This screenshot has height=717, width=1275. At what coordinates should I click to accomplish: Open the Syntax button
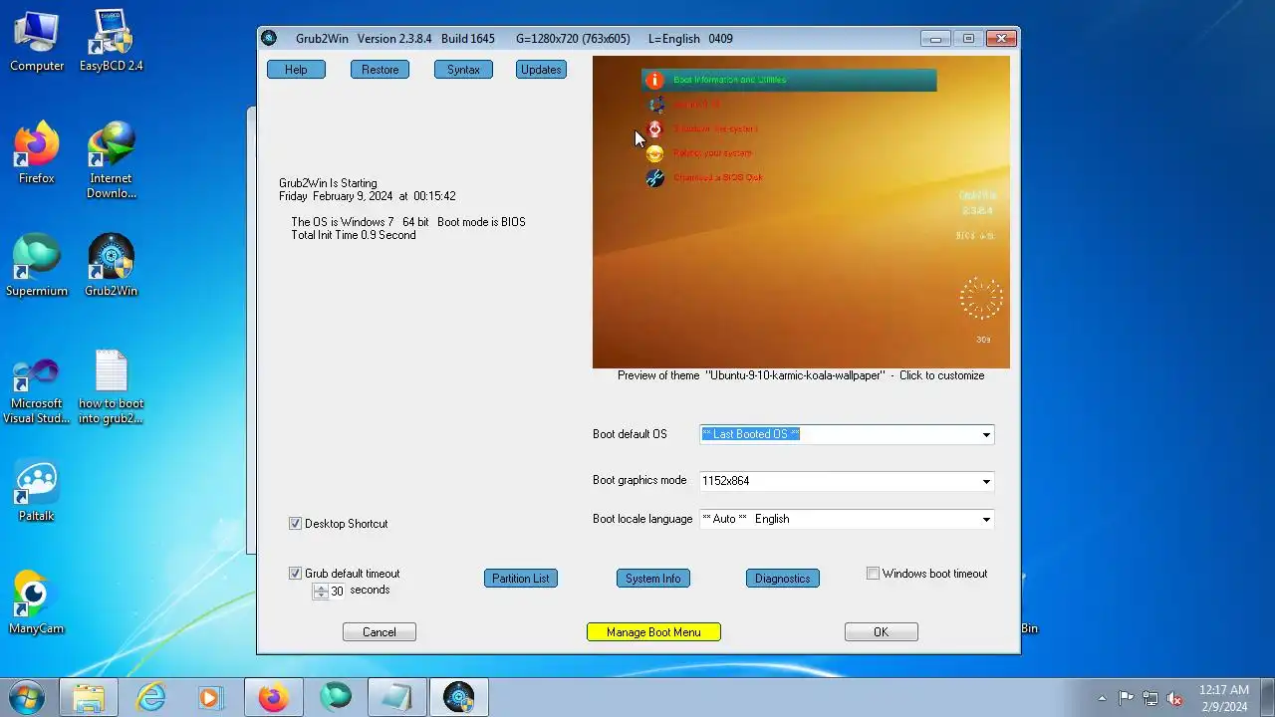(463, 70)
